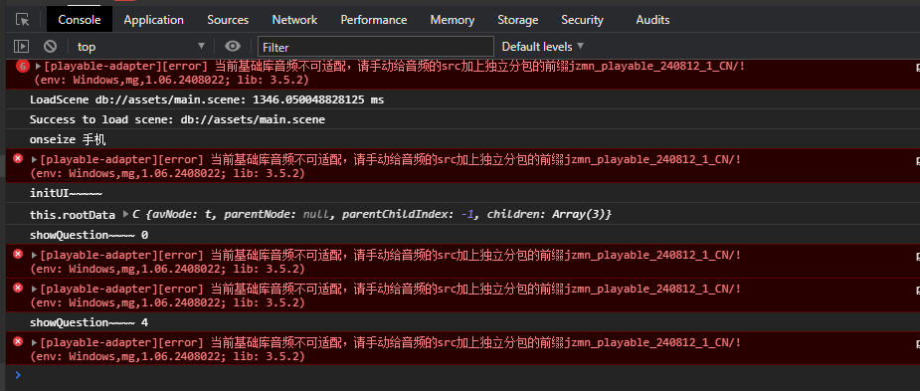Click red error icon above showQuestion 4

pos(18,288)
